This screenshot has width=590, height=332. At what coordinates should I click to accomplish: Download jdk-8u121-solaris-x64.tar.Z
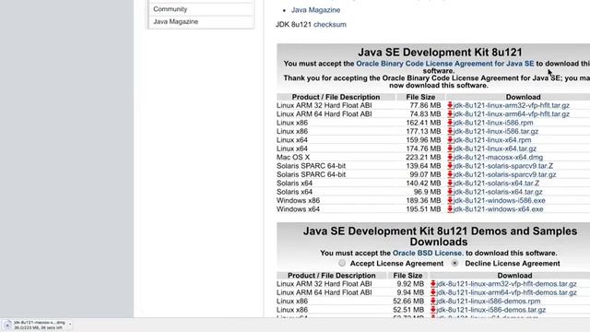[496, 184]
